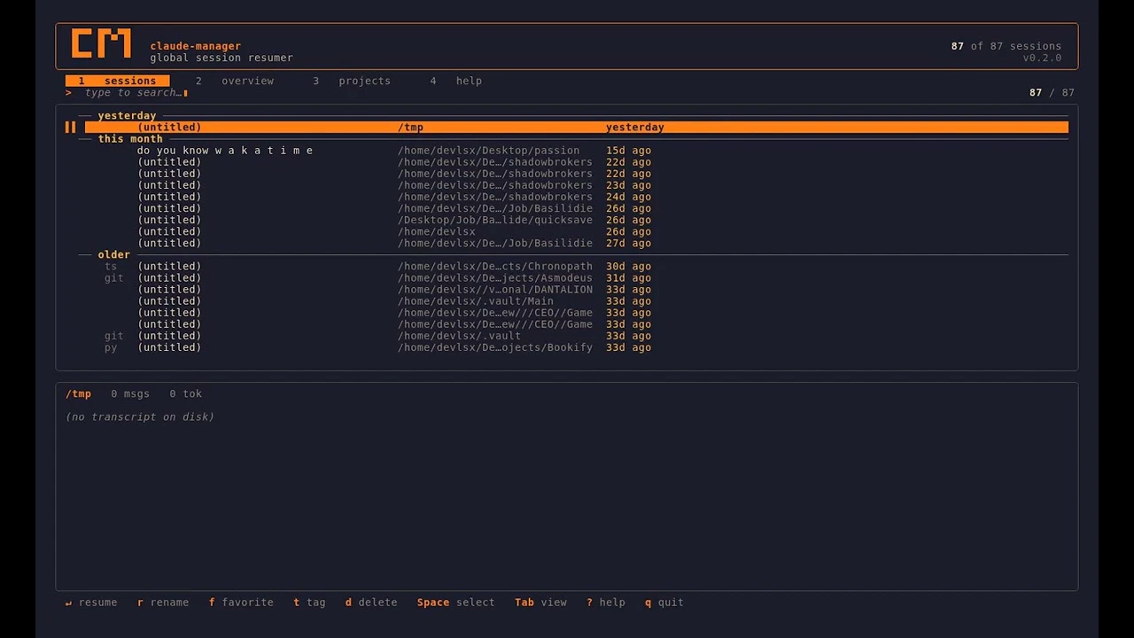
Task: Open the help tab
Action: tap(456, 81)
